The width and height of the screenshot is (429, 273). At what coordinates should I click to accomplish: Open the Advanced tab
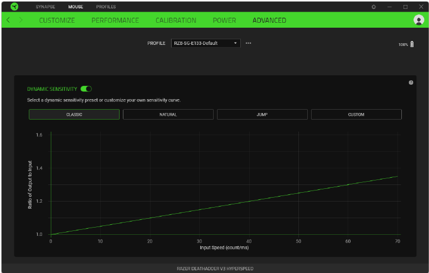click(269, 20)
